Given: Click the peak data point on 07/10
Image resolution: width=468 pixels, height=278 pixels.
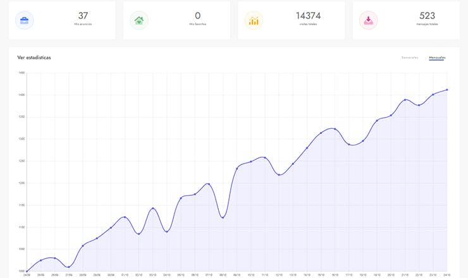Looking at the screenshot, I should (209, 184).
